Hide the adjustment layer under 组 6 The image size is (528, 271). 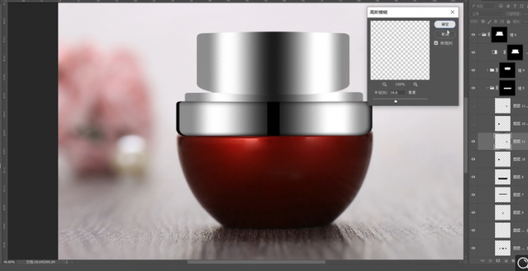point(473,52)
